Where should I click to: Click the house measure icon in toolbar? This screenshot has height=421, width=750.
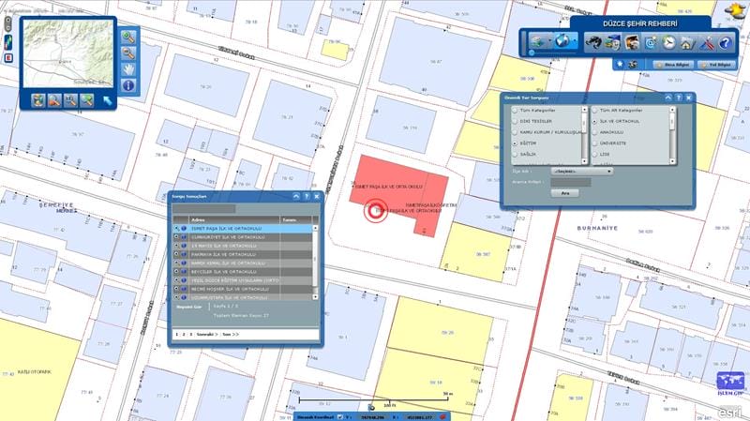pos(687,42)
